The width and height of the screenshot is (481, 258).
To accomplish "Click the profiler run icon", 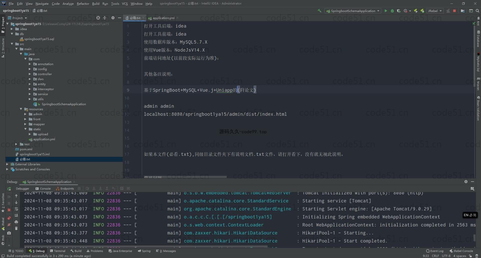I will pyautogui.click(x=405, y=11).
